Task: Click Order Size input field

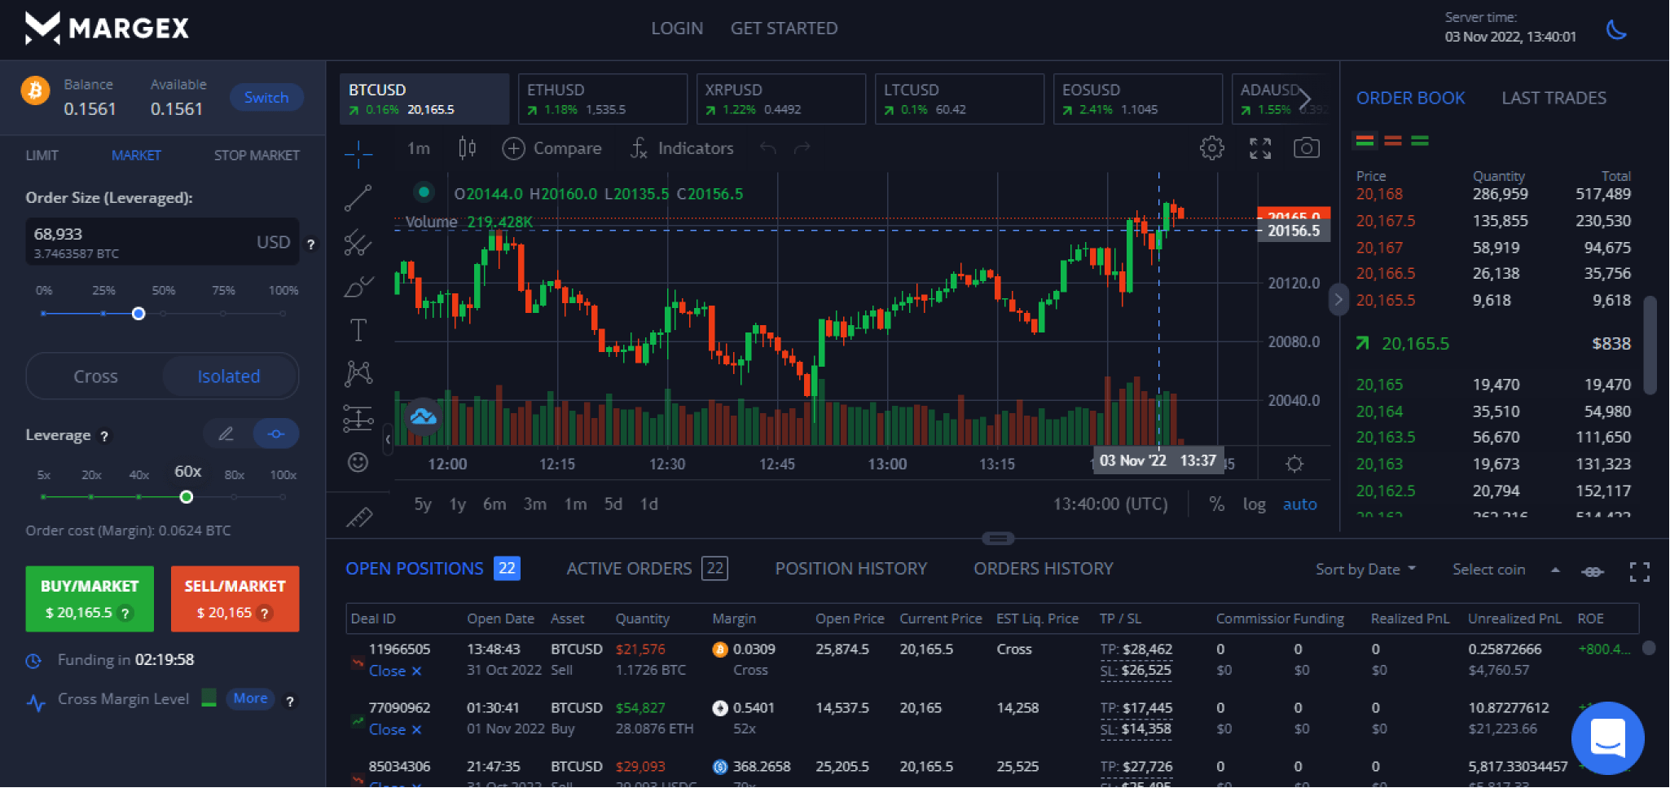Action: [x=162, y=242]
